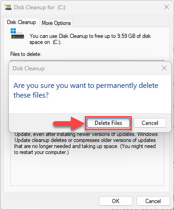Click the C: drive icon with Windows logo
Screen dimensions: 174x210
coord(17,33)
